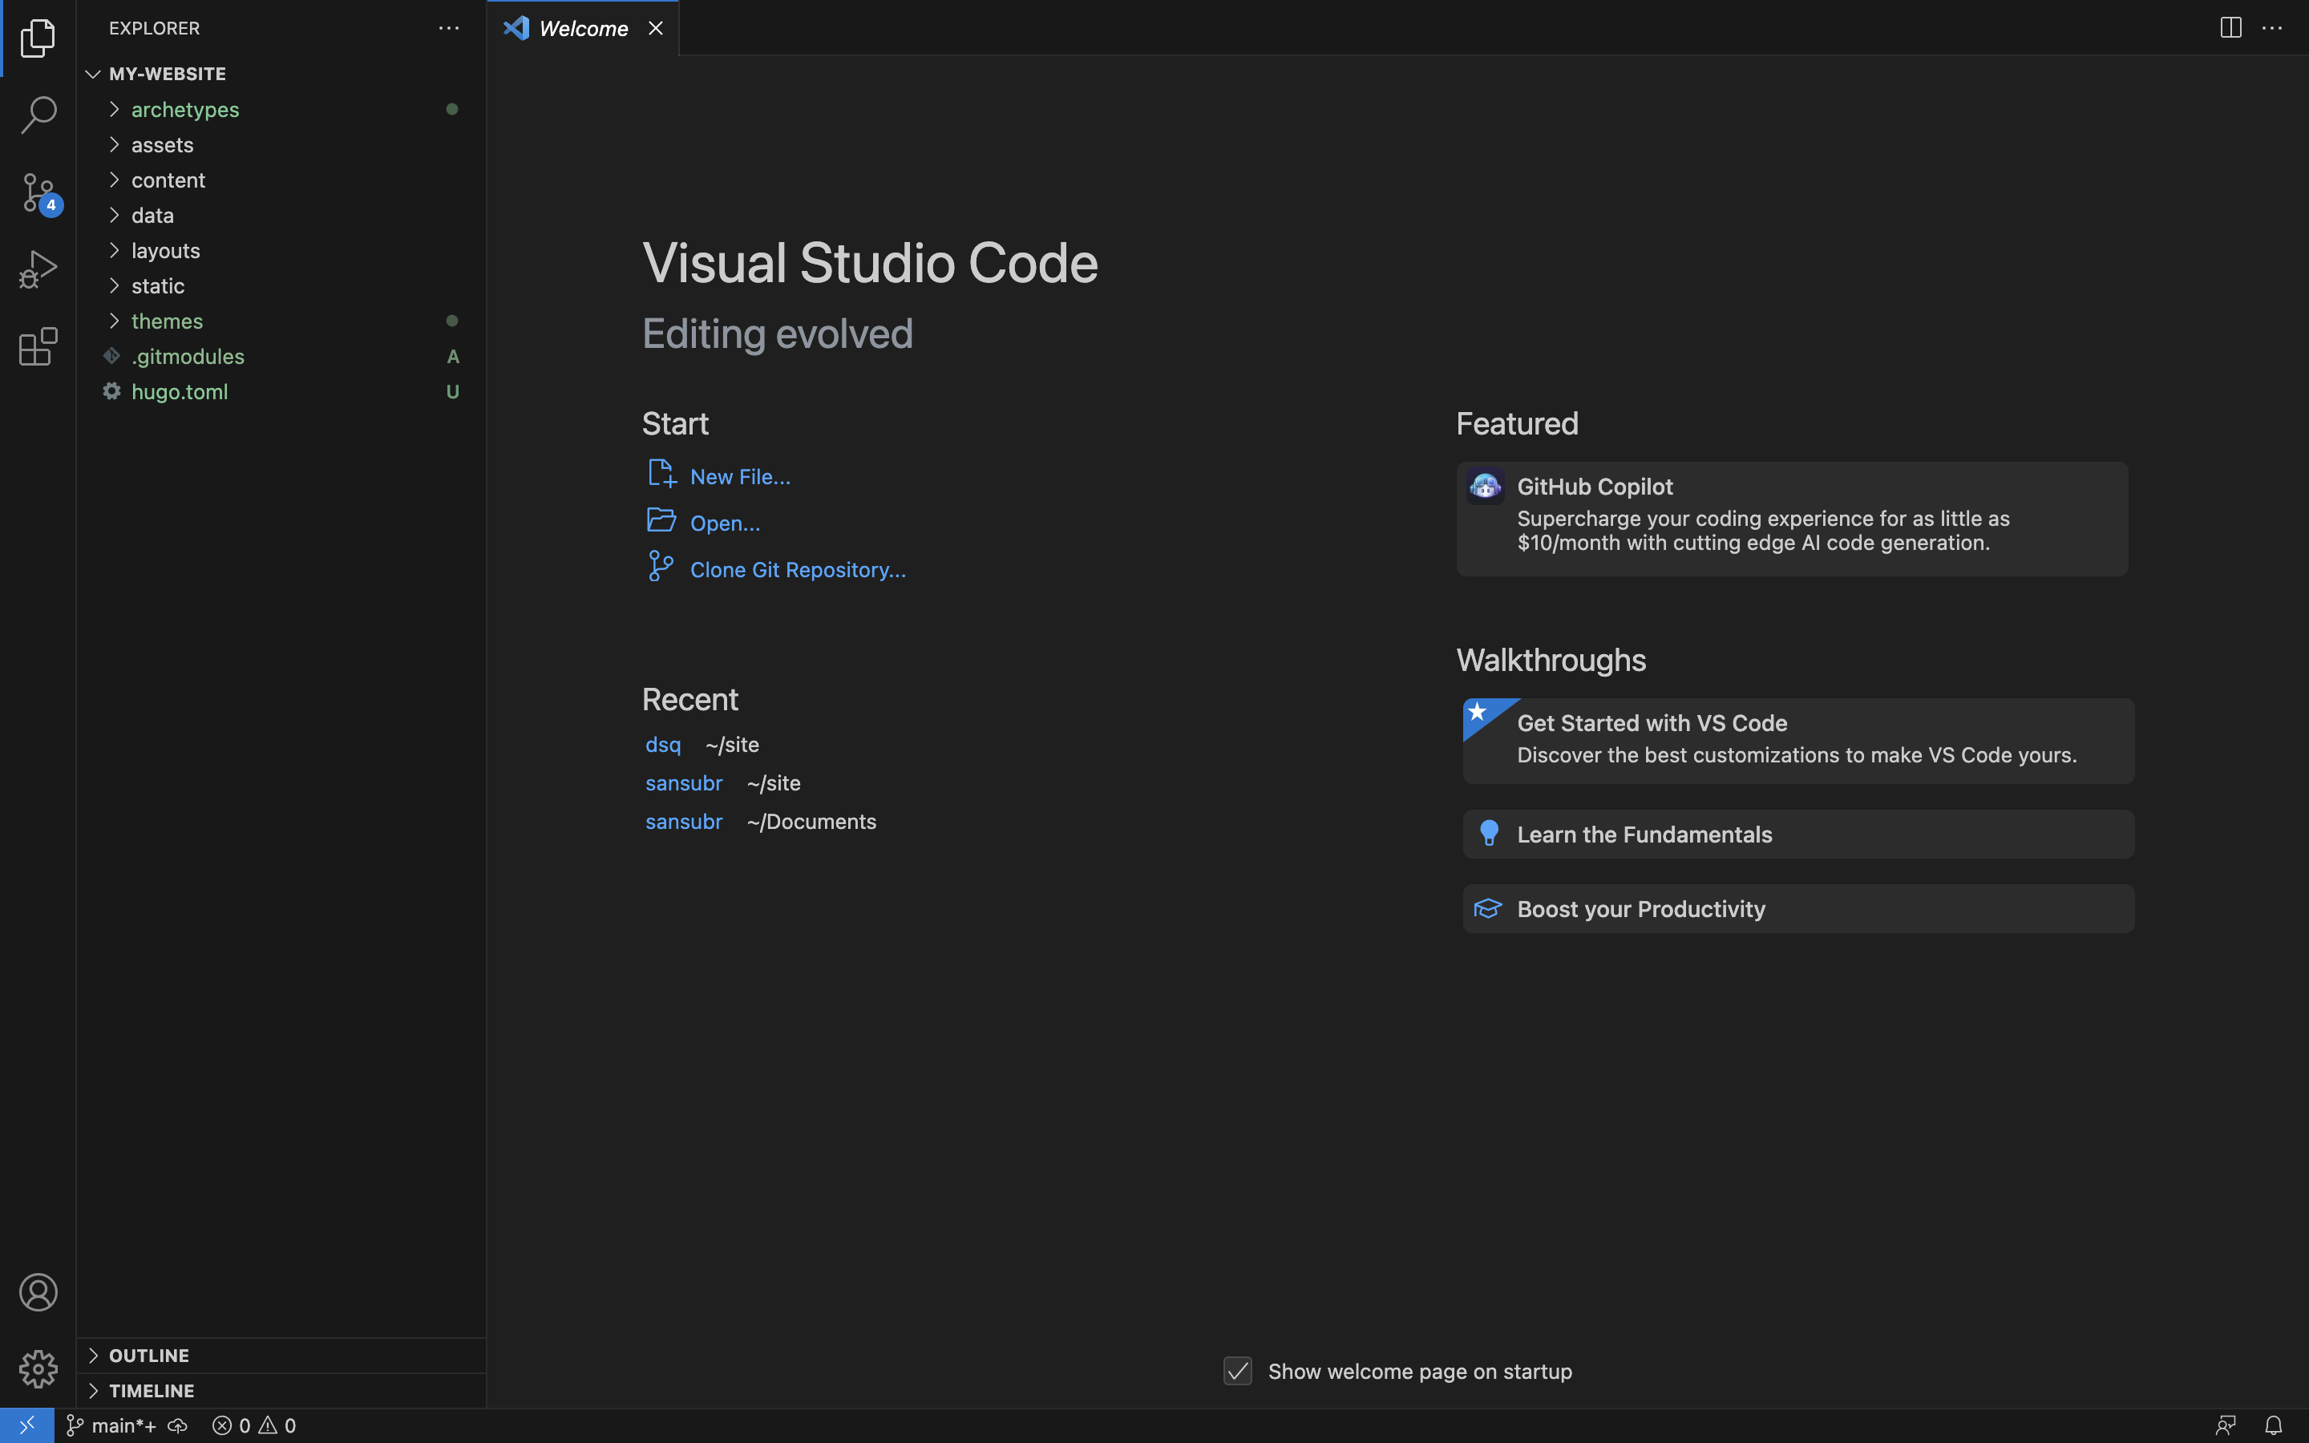Expand the archetypes folder
Screen dimensions: 2309x1443
[115, 109]
